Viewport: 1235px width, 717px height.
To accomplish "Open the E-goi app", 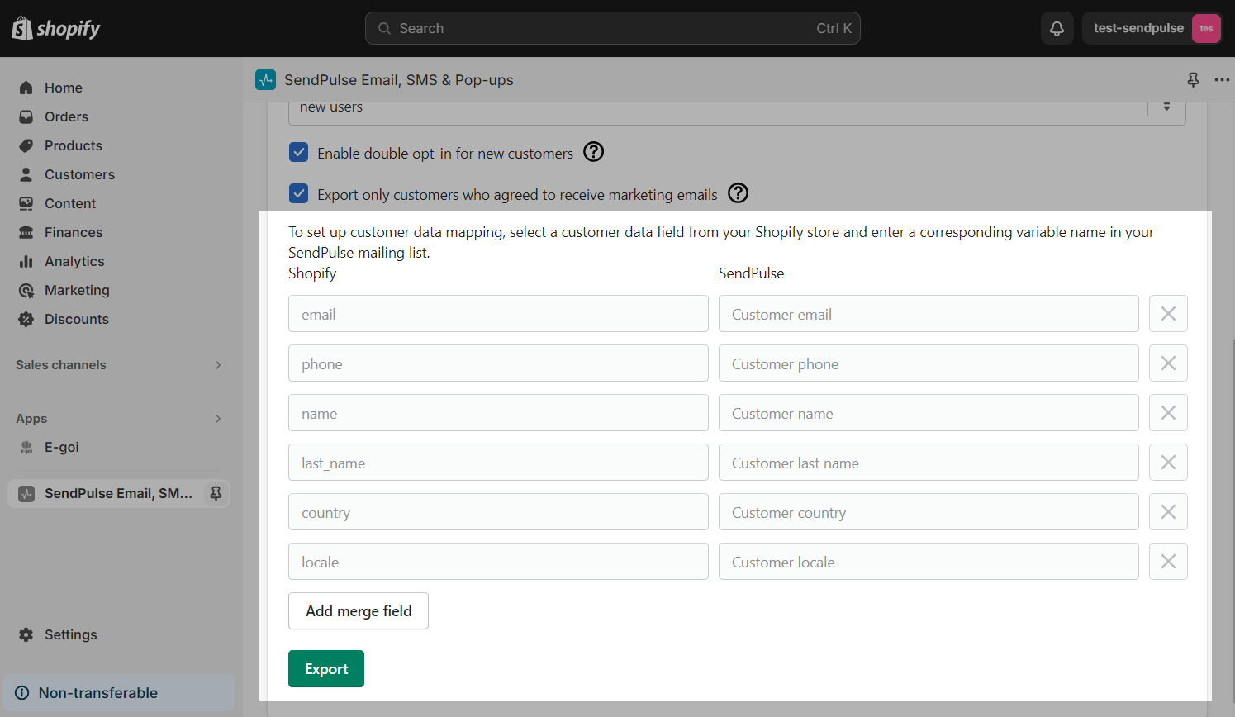I will coord(61,447).
